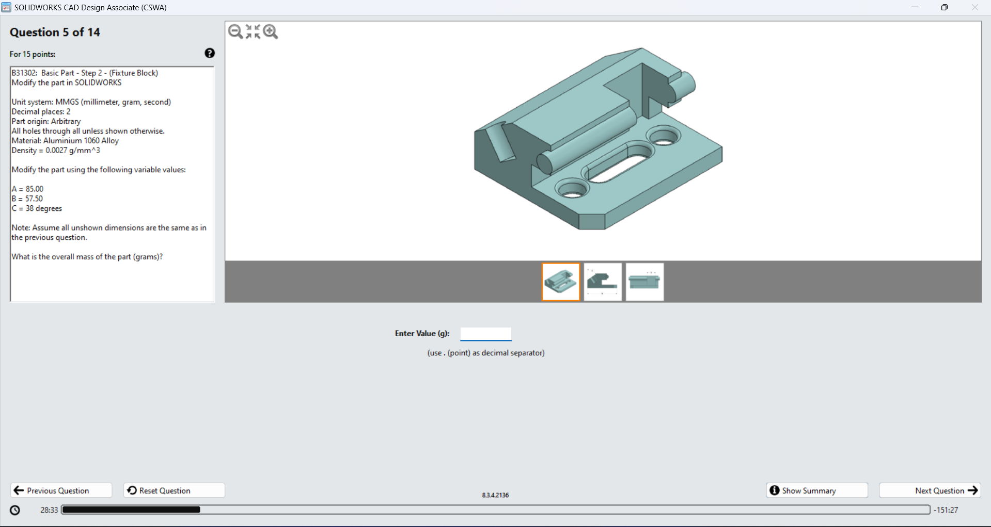Click the Reset Question circular-arrow icon
This screenshot has width=991, height=527.
131,490
